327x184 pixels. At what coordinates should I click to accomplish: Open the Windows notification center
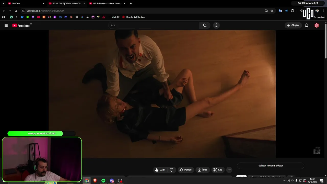pos(321,181)
